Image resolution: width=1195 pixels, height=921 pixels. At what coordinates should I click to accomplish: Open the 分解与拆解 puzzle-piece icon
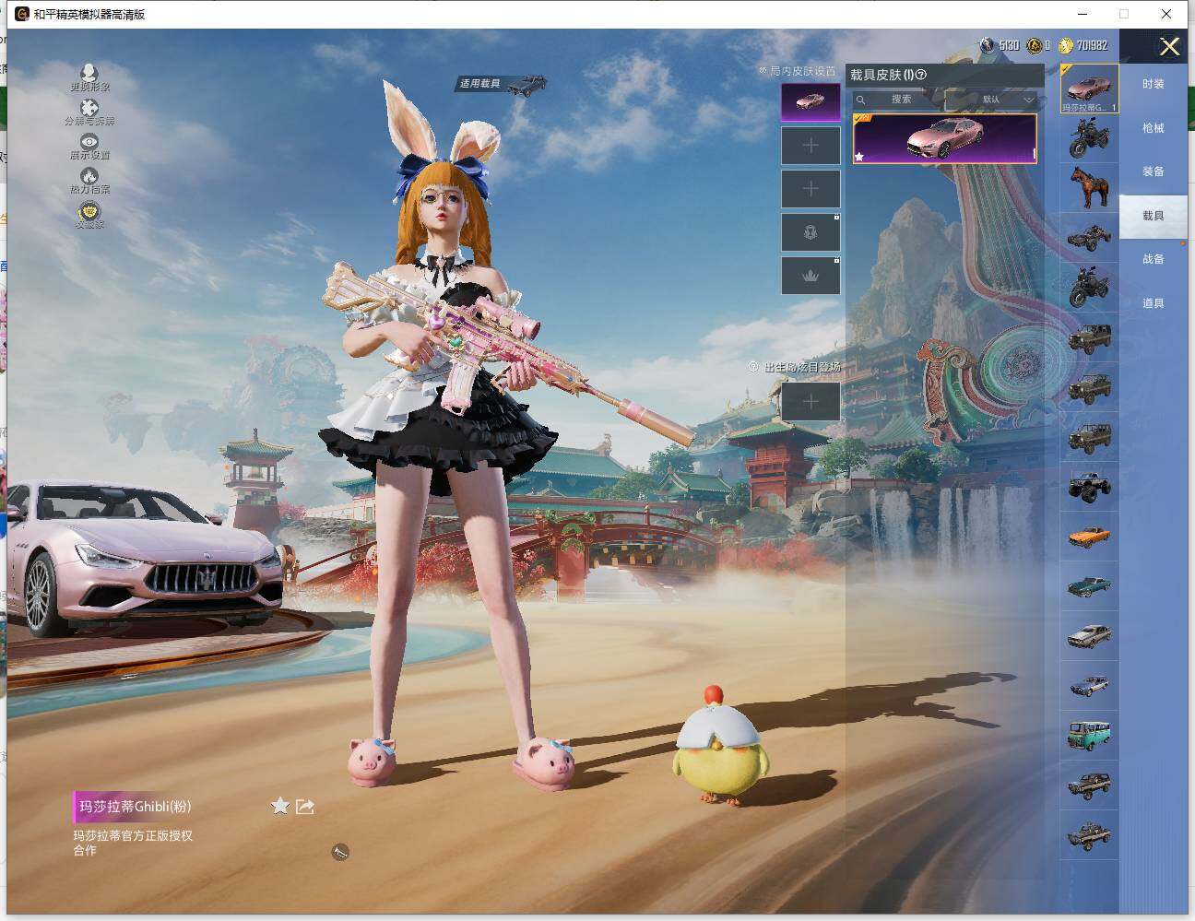(89, 109)
